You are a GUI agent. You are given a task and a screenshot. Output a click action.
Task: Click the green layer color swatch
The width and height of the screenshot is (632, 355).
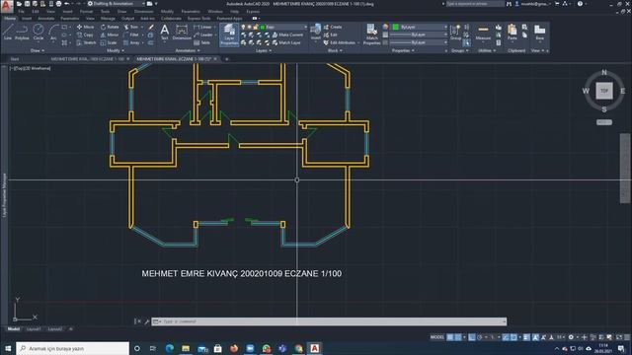tap(263, 27)
